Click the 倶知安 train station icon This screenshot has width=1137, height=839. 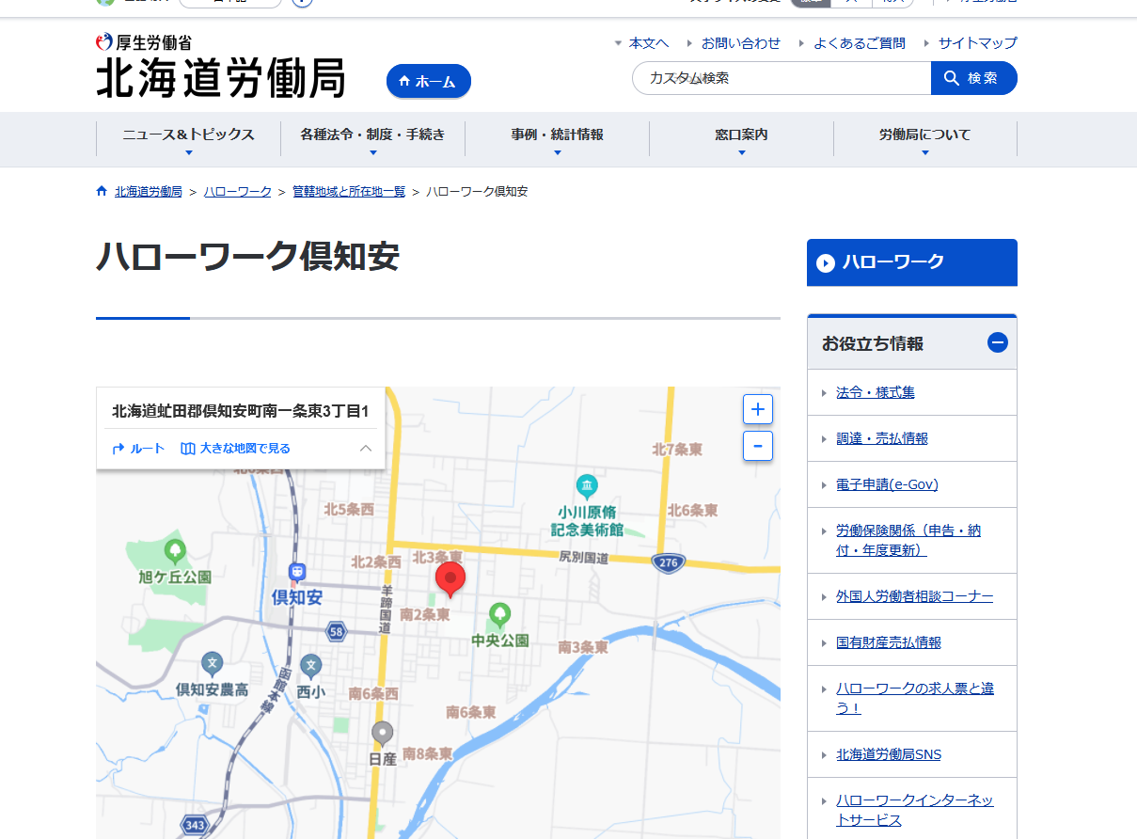[x=297, y=572]
